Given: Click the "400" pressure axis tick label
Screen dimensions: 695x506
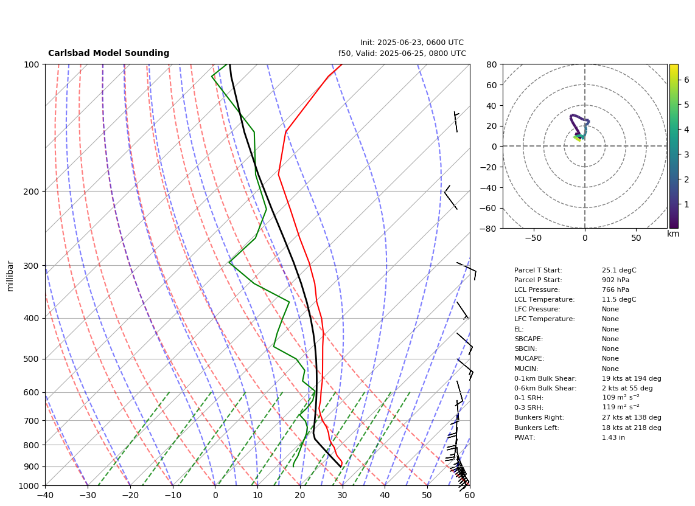Looking at the screenshot, I should (32, 318).
